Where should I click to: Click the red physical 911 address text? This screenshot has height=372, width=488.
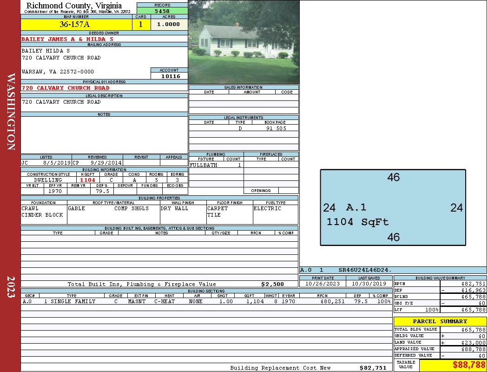pos(66,88)
